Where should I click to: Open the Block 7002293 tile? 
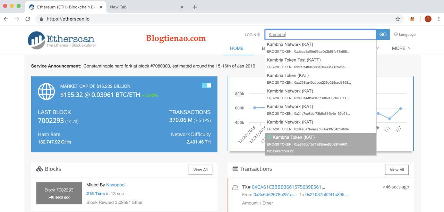59,193
